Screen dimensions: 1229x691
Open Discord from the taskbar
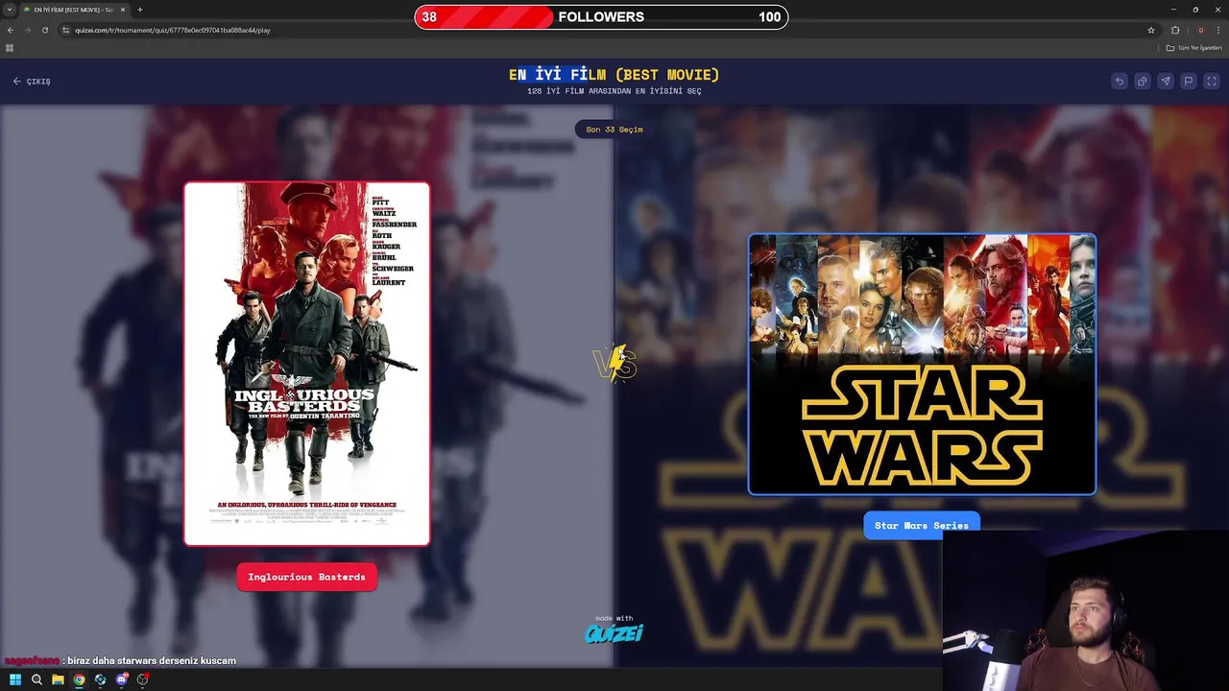[x=121, y=679]
